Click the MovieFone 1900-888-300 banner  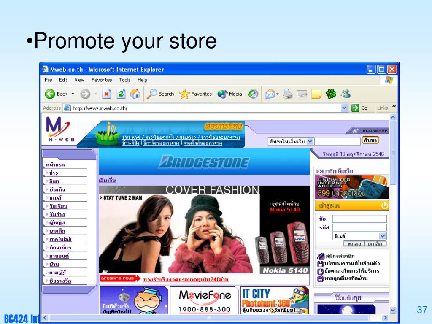pyautogui.click(x=204, y=300)
